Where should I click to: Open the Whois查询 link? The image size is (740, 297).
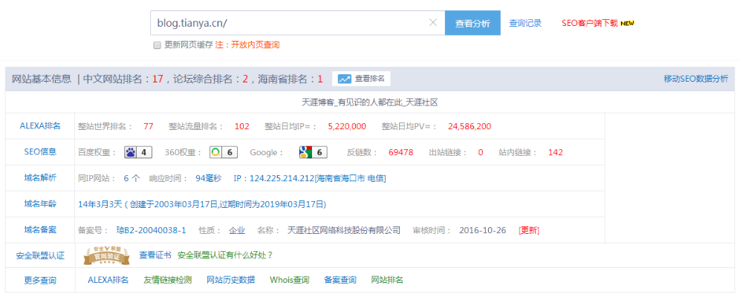click(289, 280)
